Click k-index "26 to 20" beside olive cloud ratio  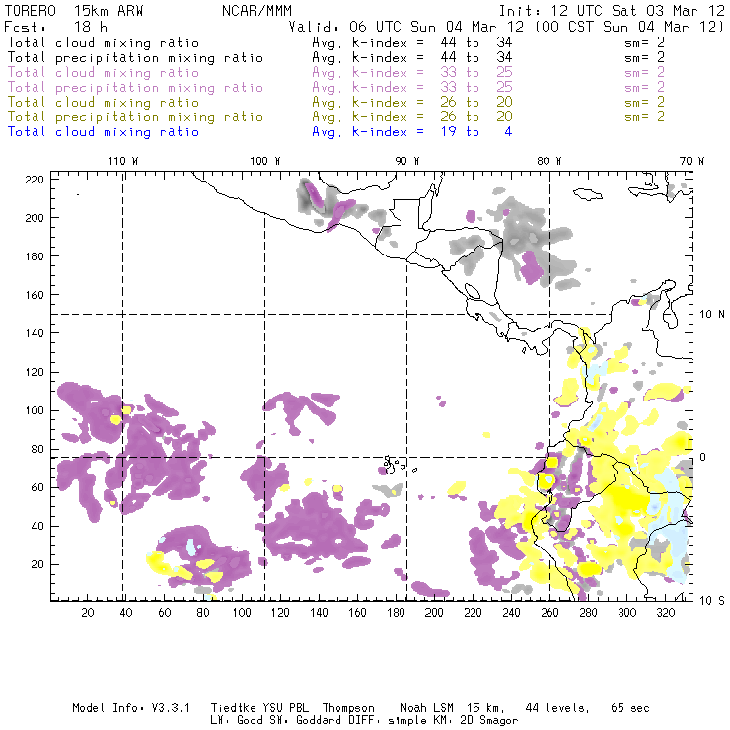point(476,102)
